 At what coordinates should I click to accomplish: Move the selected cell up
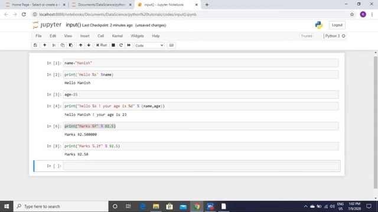tap(80, 45)
